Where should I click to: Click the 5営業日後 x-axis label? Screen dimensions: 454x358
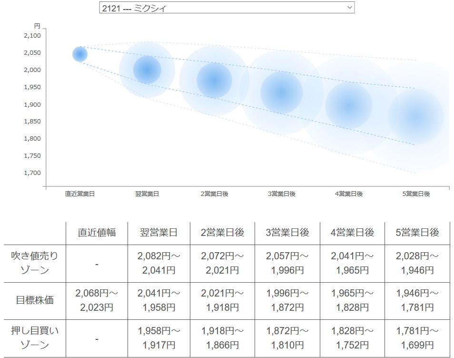(x=416, y=194)
